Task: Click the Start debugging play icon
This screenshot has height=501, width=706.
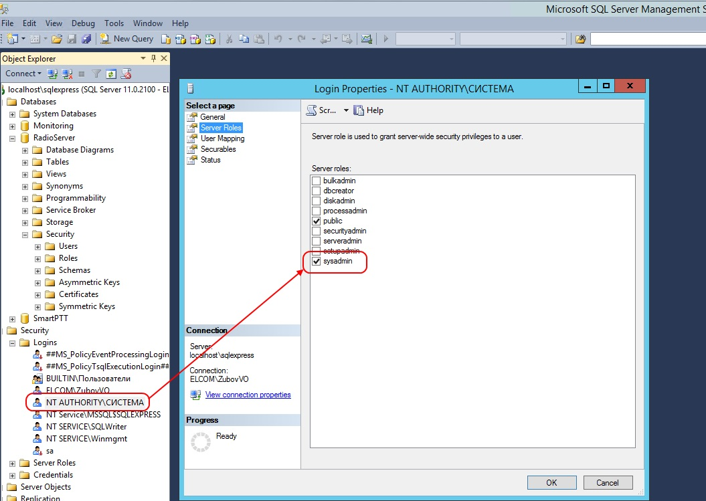Action: click(x=386, y=39)
